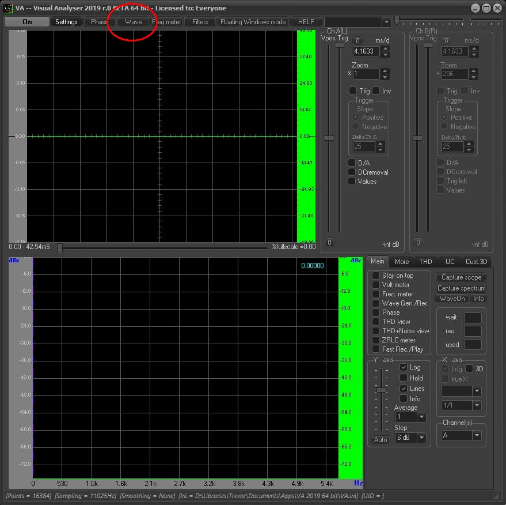
Task: Increase Ch A Delta Th % value
Action: (381, 144)
